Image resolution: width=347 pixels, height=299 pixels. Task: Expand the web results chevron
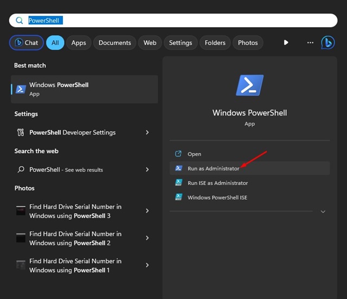(147, 170)
